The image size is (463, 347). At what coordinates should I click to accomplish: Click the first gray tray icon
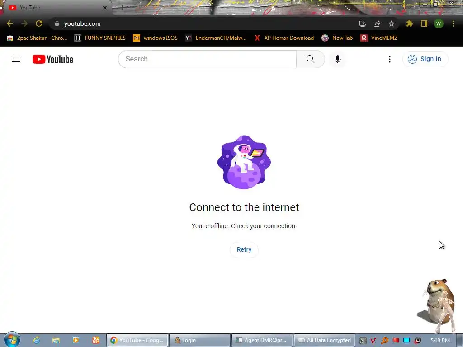363,341
